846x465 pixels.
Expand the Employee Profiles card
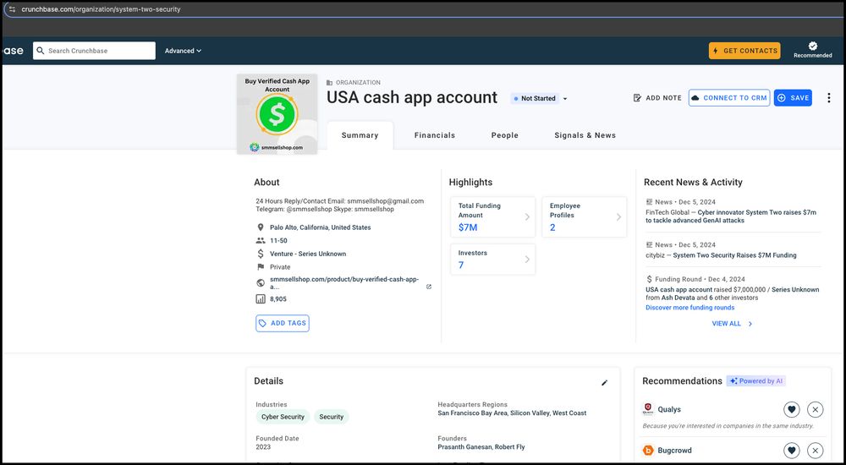pyautogui.click(x=585, y=216)
